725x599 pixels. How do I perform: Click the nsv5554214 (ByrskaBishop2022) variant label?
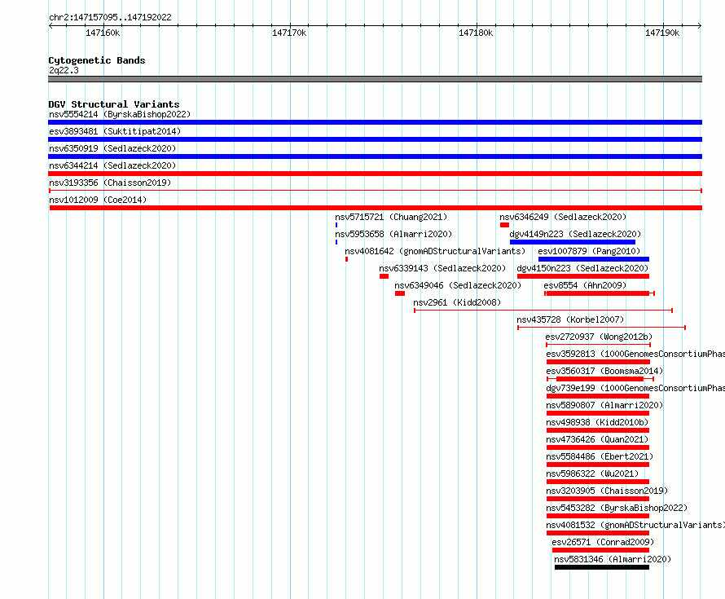click(x=120, y=114)
